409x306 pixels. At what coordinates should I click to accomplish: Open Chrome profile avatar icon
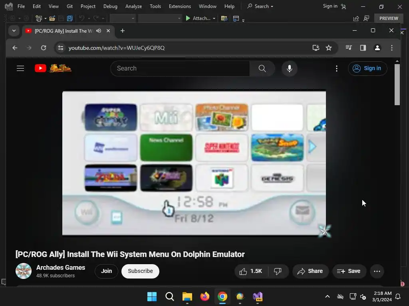coord(377,48)
